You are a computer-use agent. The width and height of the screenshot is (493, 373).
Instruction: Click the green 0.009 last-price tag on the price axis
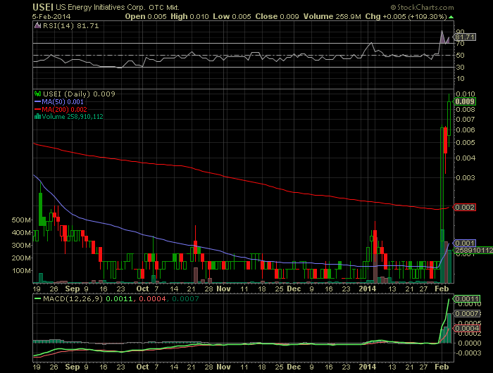[x=464, y=101]
